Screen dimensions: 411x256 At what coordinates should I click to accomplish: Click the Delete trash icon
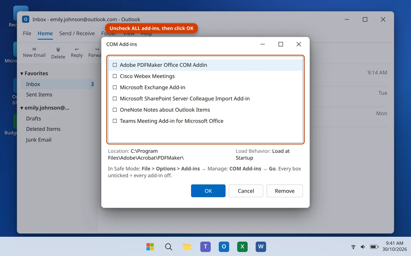[x=58, y=49]
